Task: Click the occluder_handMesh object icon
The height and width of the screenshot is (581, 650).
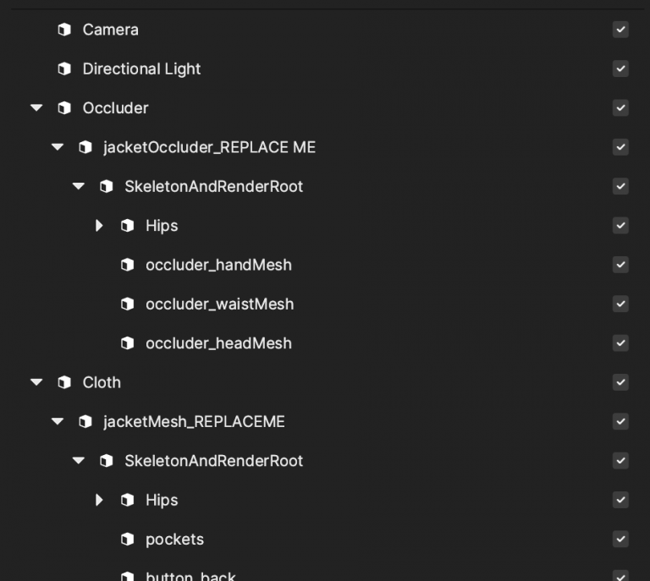Action: (x=127, y=265)
